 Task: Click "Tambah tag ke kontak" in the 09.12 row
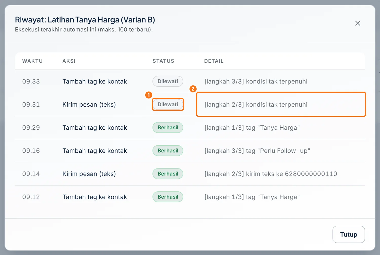(x=95, y=197)
